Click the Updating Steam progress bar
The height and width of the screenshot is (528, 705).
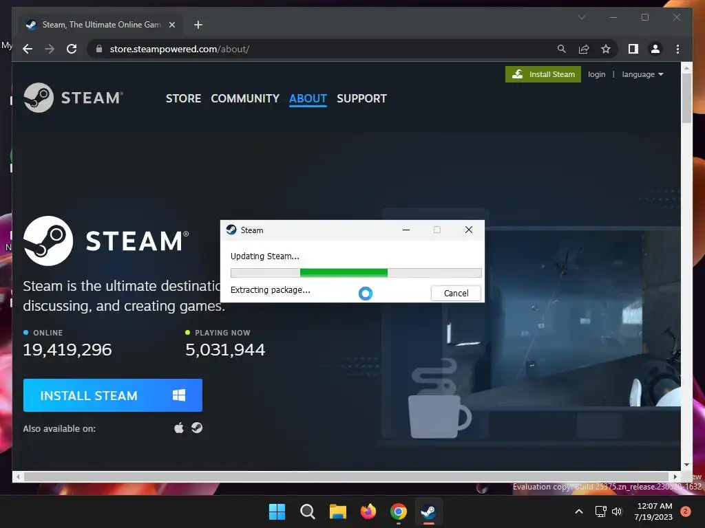tap(356, 272)
